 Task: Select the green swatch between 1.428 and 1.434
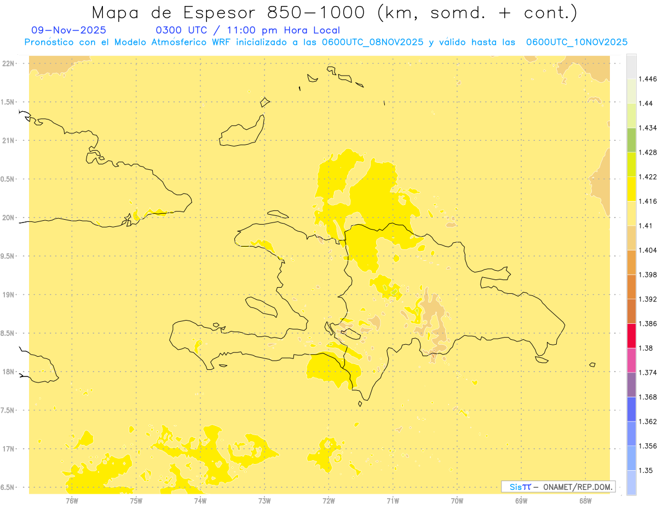(631, 140)
